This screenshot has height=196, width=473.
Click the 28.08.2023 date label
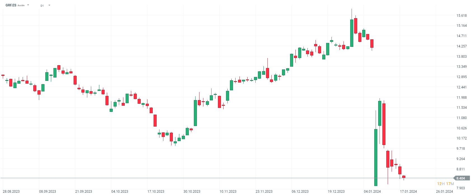coord(11,192)
